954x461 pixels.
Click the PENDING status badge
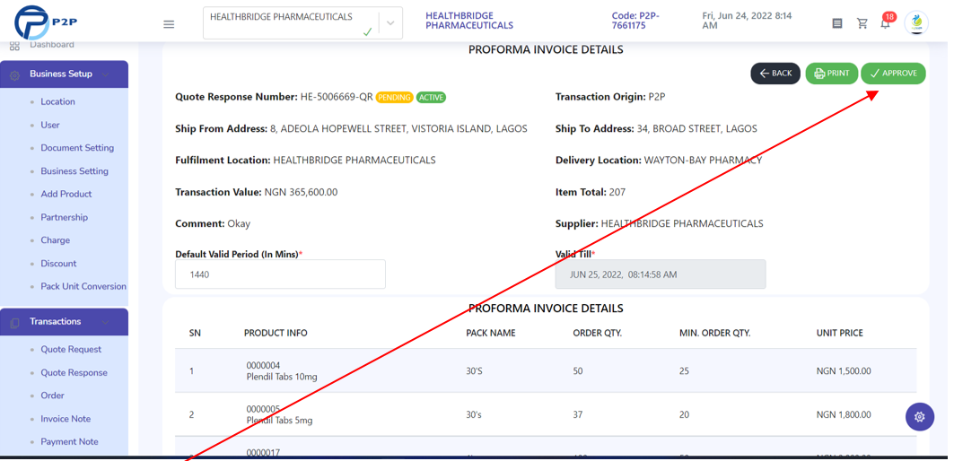pyautogui.click(x=394, y=97)
